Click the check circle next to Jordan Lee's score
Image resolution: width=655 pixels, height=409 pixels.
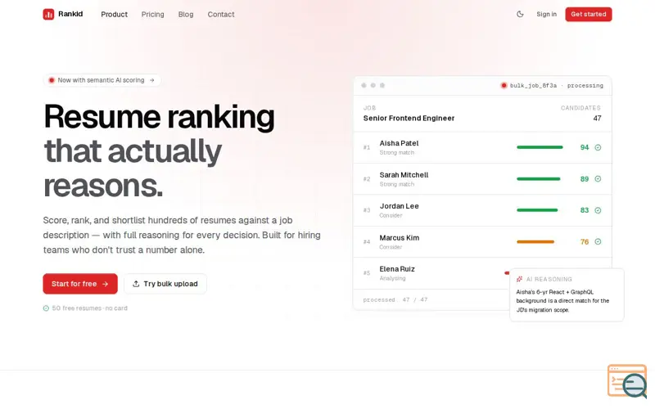click(598, 210)
